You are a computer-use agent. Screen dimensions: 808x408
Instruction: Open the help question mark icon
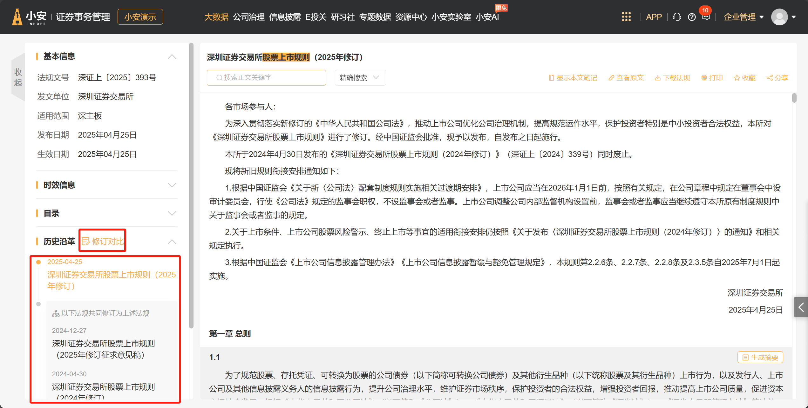click(691, 17)
